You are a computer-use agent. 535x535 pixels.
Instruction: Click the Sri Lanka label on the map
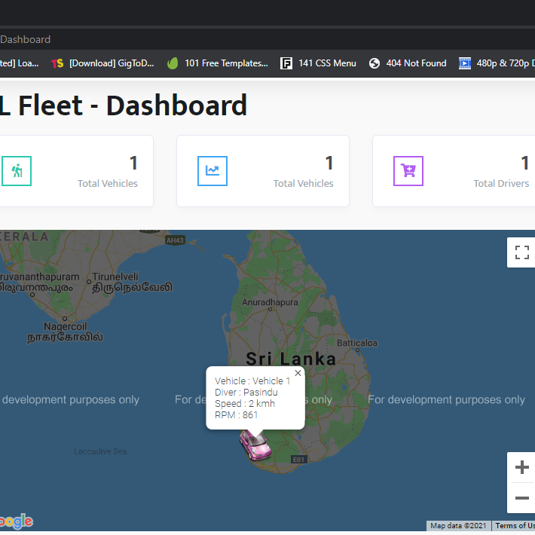pos(291,359)
